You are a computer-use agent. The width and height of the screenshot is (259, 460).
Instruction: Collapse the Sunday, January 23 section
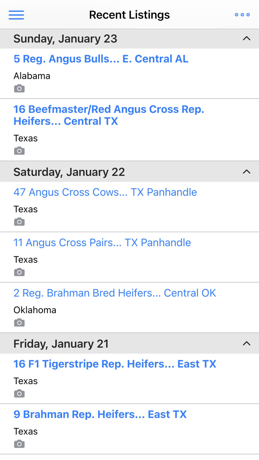click(x=246, y=38)
